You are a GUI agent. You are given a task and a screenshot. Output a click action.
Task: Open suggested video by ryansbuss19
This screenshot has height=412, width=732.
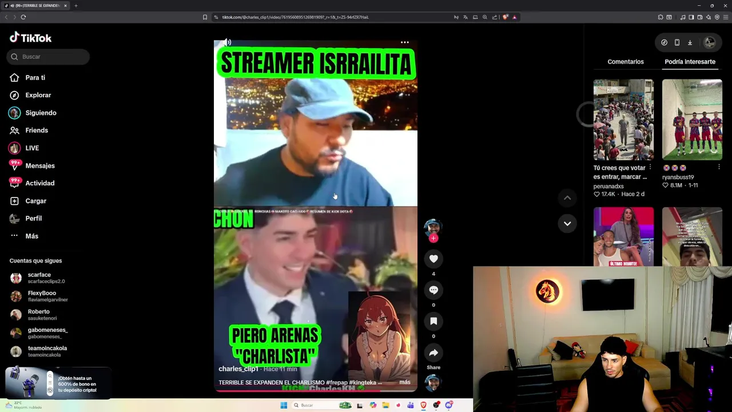click(692, 120)
